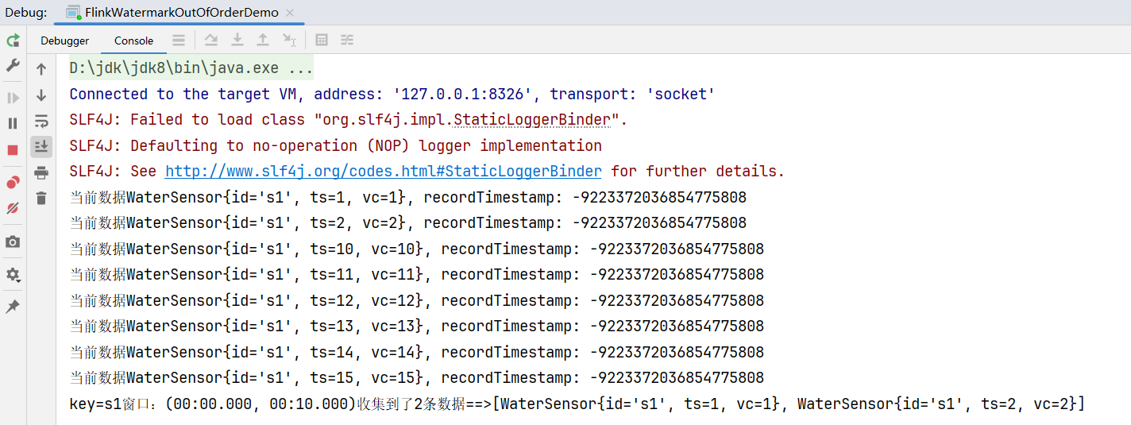The image size is (1131, 425).
Task: Toggle scroll to end of console
Action: point(41,146)
